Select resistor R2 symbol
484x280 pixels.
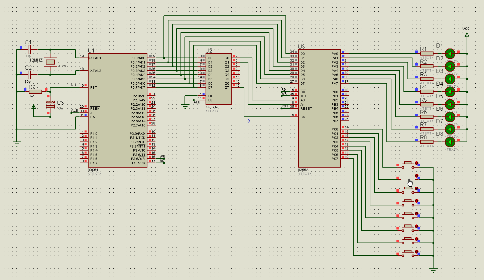[427, 66]
